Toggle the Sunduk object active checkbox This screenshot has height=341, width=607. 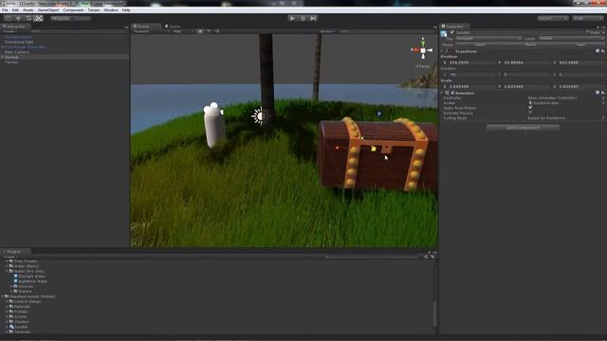click(x=451, y=32)
